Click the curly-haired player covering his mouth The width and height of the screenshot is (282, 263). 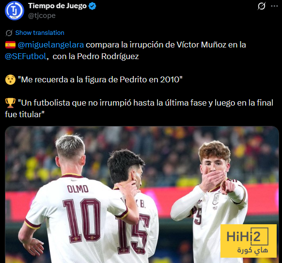coord(214,198)
